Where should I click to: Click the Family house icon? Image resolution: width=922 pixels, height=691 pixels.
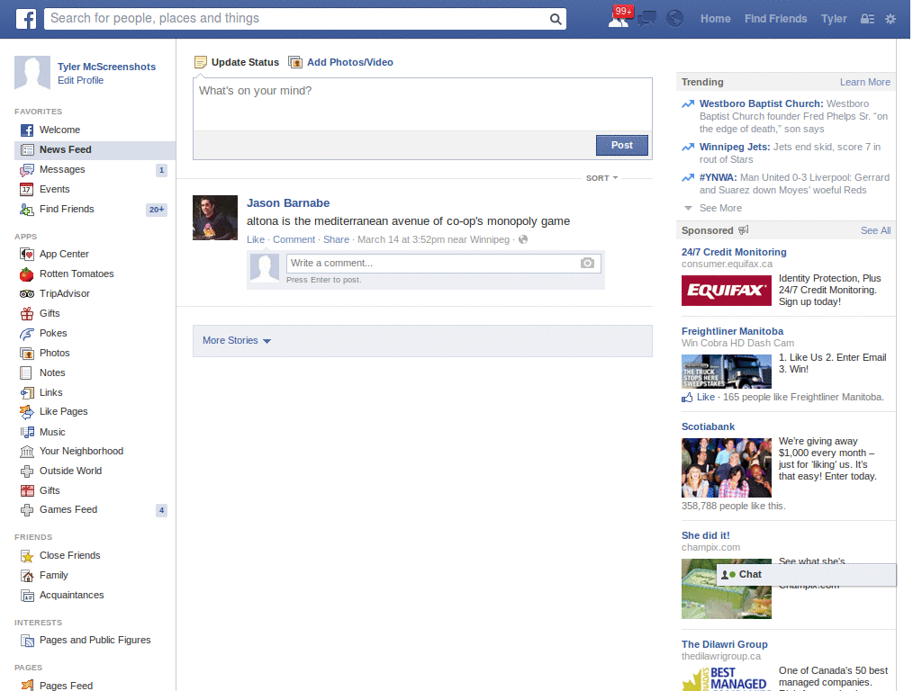pos(27,576)
